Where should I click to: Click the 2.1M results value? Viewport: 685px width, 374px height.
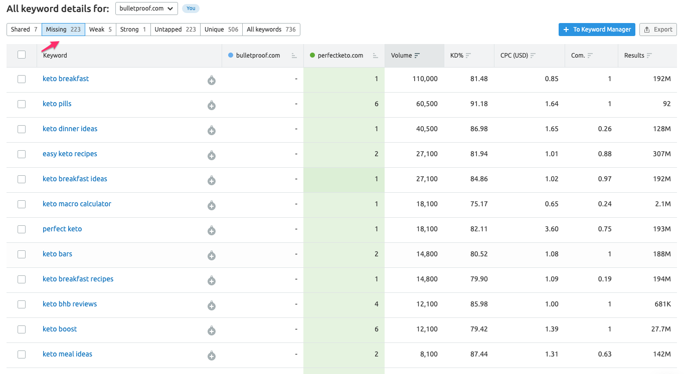(662, 204)
